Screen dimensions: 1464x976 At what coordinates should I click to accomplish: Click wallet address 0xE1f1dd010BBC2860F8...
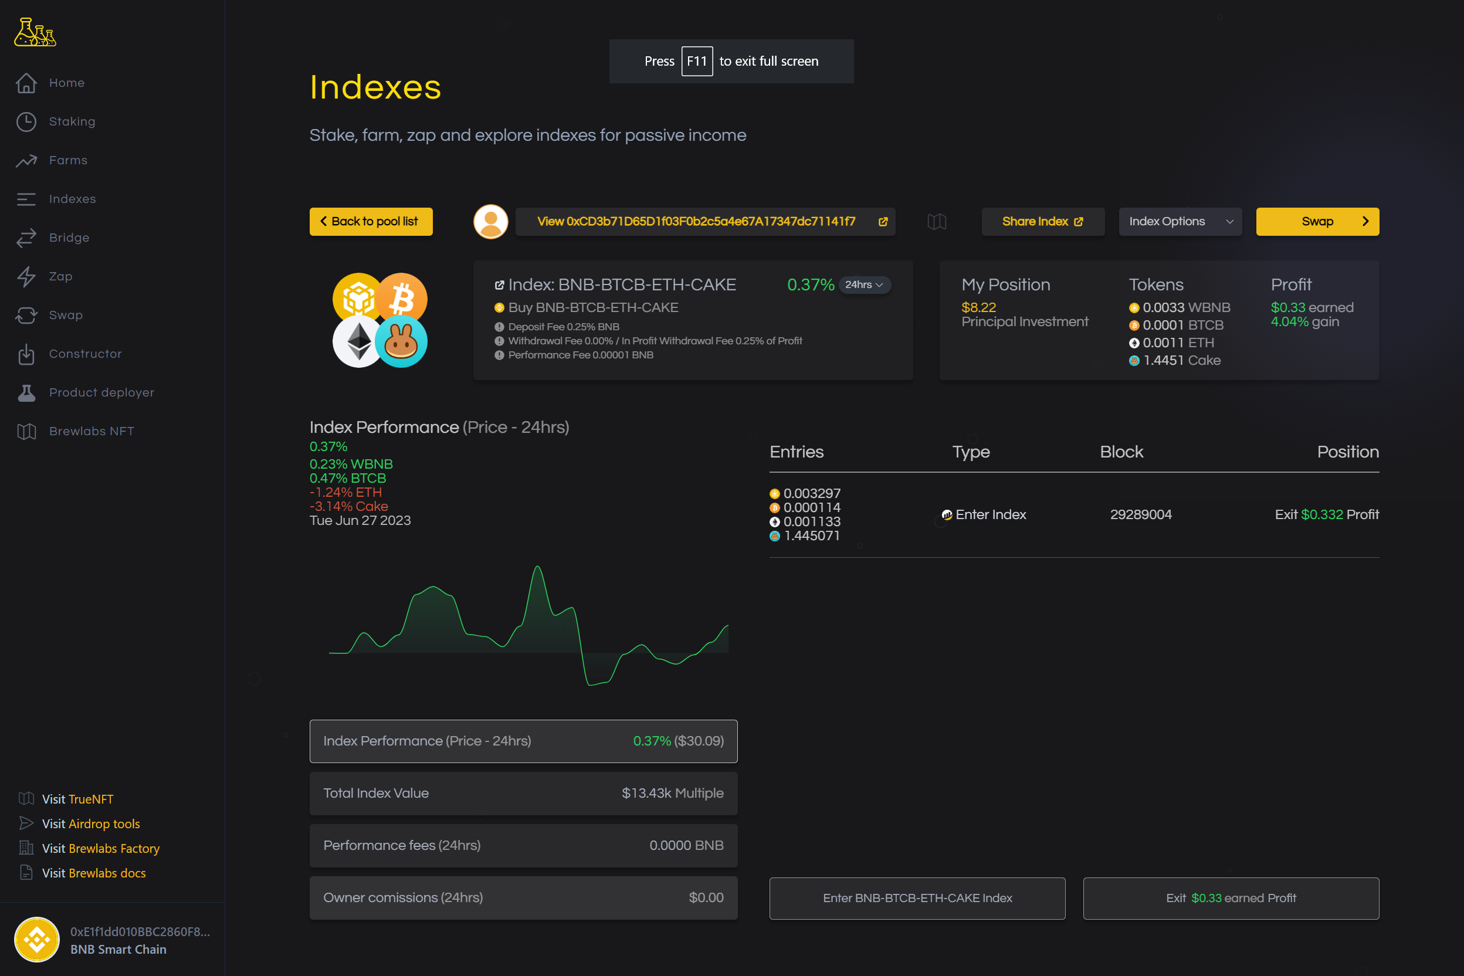(140, 931)
